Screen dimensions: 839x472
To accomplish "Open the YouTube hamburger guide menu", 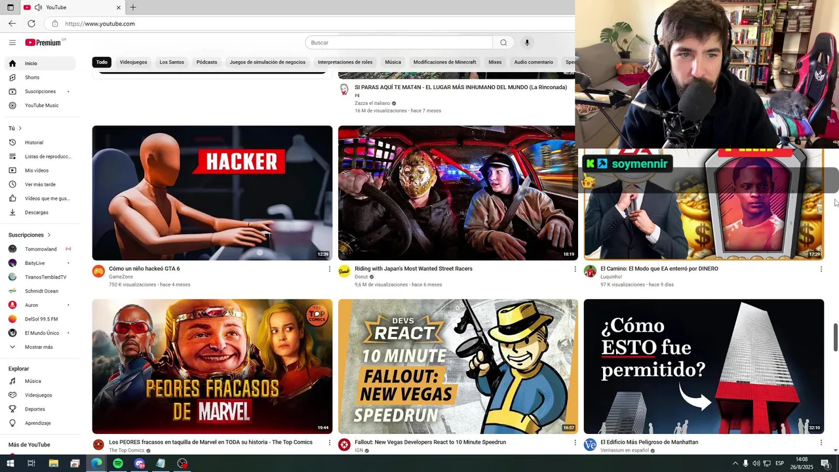I will pyautogui.click(x=12, y=43).
